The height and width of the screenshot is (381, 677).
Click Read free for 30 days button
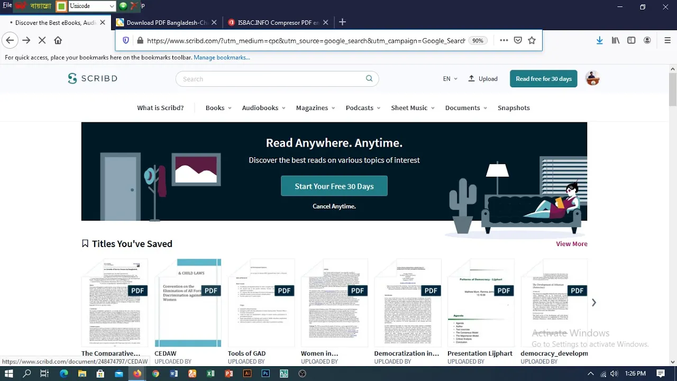[543, 79]
